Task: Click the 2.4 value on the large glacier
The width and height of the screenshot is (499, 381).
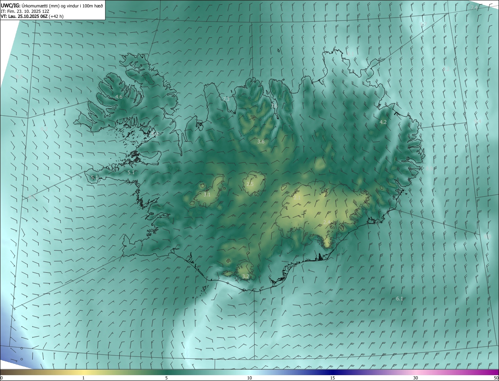Action: 327,222
